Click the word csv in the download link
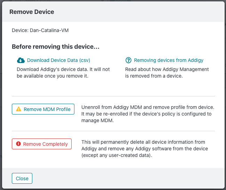226x190 pixels. [x=84, y=60]
